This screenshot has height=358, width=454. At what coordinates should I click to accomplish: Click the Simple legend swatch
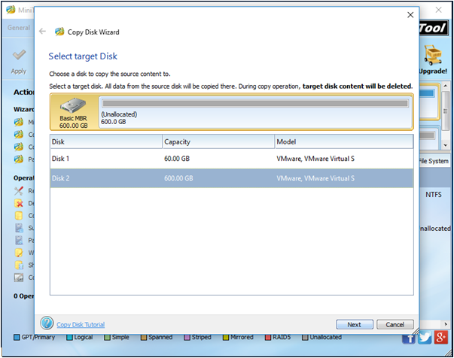107,337
